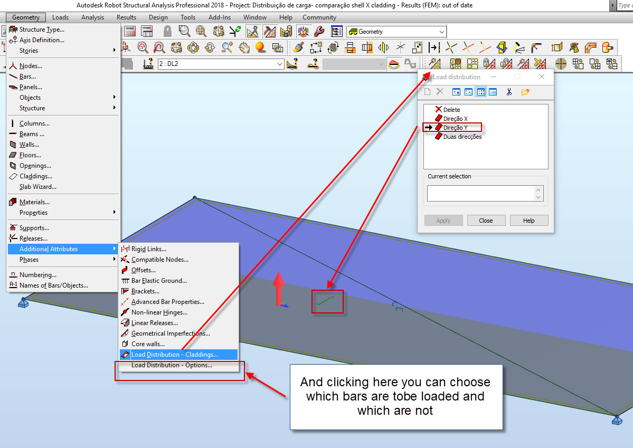633x448 pixels.
Task: Select the details list view in Load distribution
Action: click(x=493, y=92)
